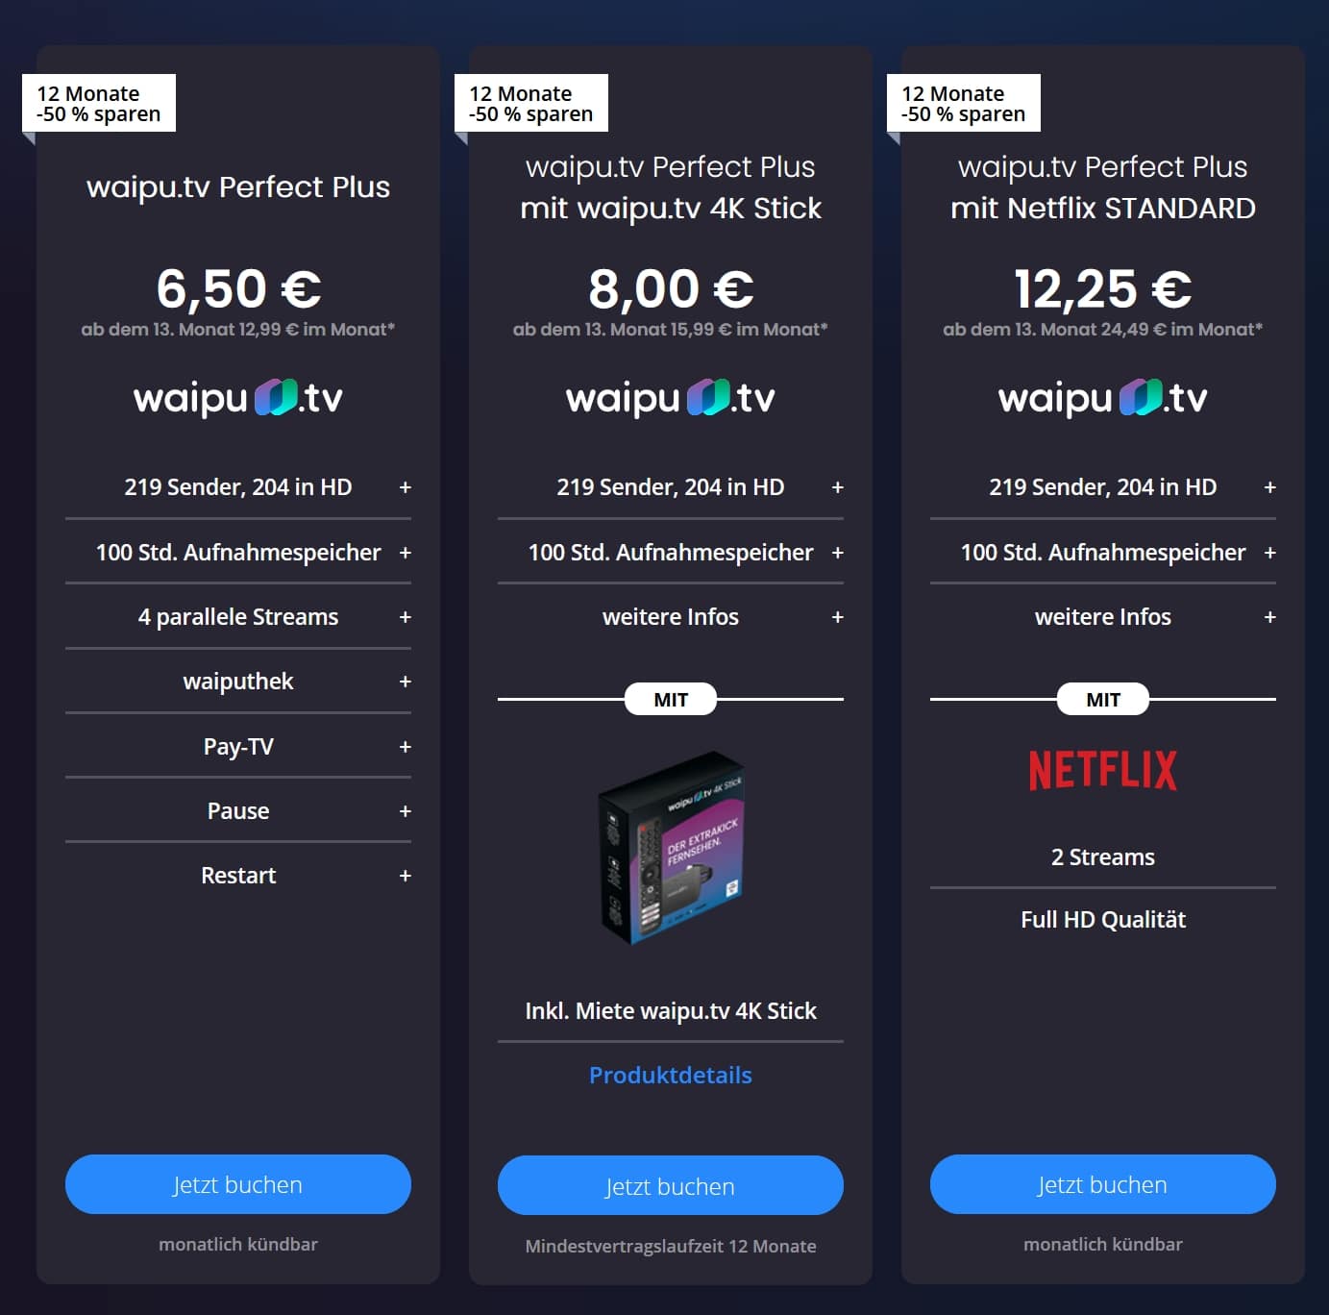Expand the Pause feature row

238,811
